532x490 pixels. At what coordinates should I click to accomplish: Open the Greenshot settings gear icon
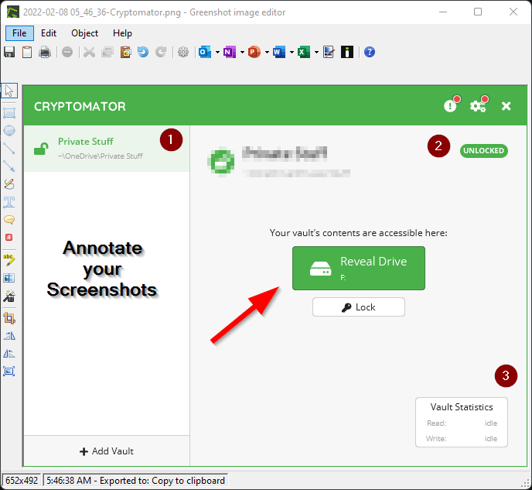183,52
